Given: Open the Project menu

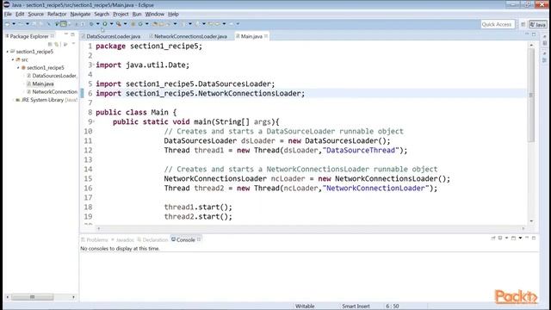Looking at the screenshot, I should (x=121, y=14).
